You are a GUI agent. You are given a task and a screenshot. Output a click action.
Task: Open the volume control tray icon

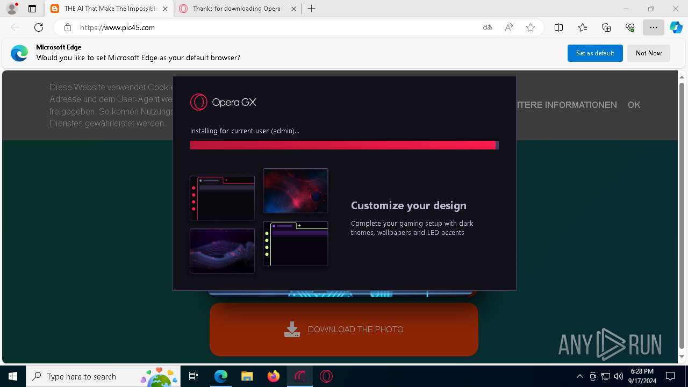[619, 376]
